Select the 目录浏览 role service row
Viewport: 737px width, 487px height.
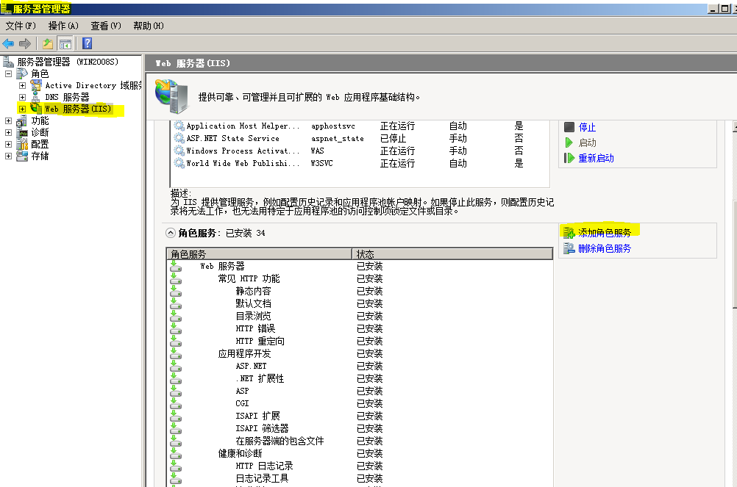pos(360,316)
